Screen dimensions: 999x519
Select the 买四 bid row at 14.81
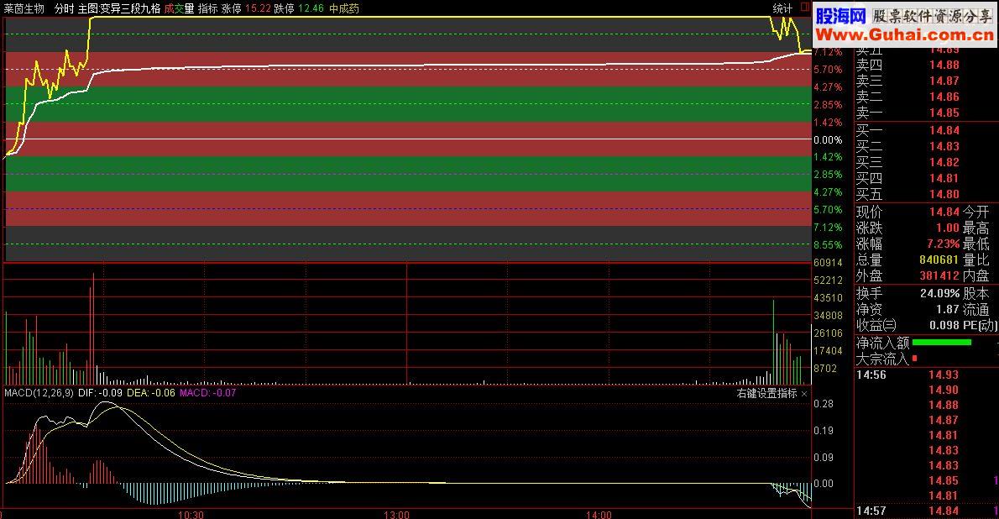[907, 179]
